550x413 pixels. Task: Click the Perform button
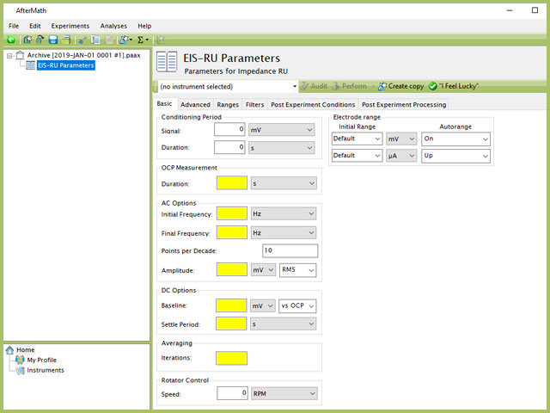tap(350, 86)
